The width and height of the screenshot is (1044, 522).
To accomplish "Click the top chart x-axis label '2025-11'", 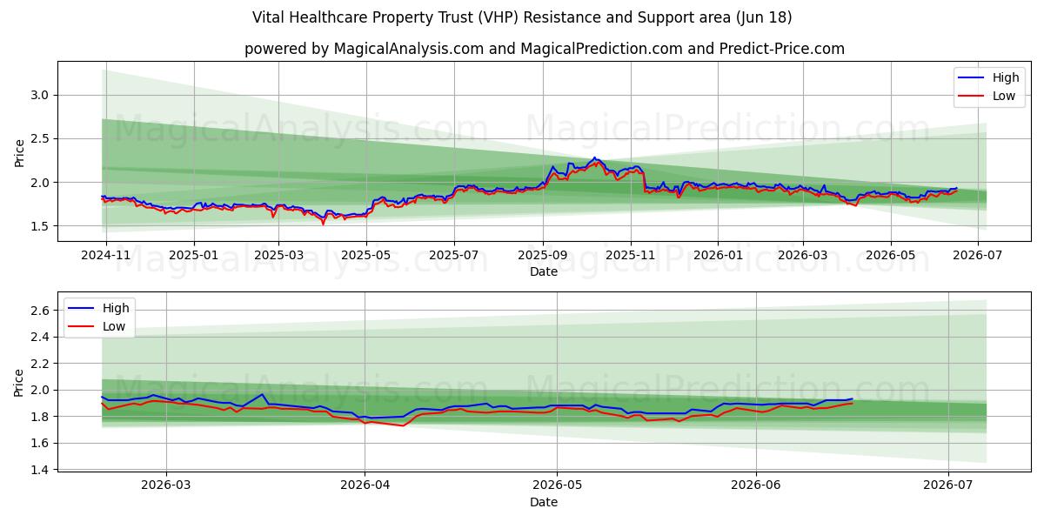I will click(631, 256).
